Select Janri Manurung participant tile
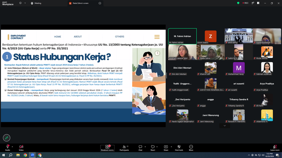 pos(211,115)
